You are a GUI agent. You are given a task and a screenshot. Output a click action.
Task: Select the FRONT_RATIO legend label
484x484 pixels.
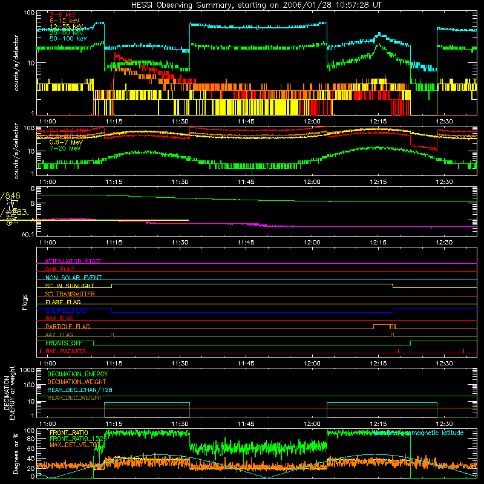tap(69, 433)
